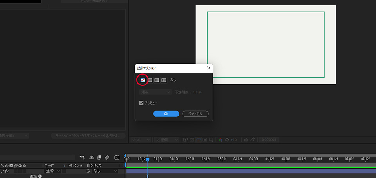
Task: Click the motion blur column header icon
Action: pos(16,166)
